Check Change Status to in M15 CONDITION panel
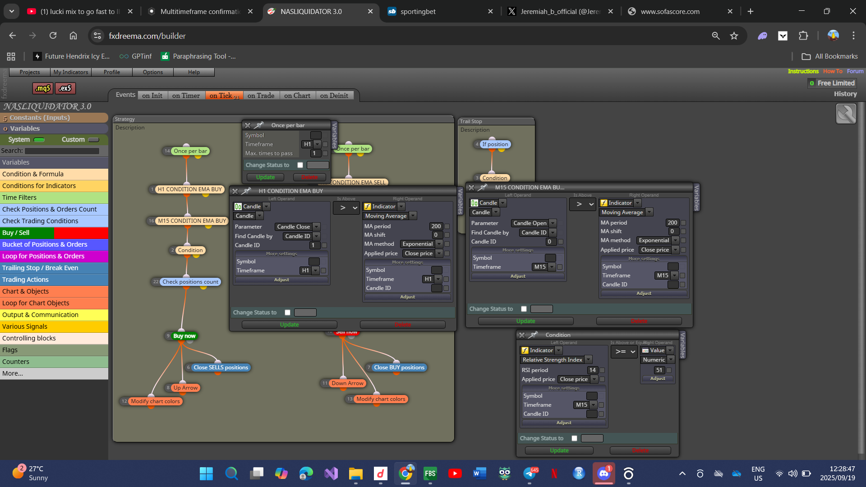Viewport: 866px width, 487px height. (524, 309)
